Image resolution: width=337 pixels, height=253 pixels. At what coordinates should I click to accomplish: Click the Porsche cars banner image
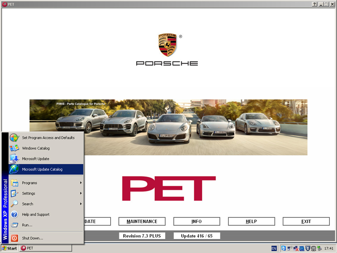pyautogui.click(x=168, y=127)
